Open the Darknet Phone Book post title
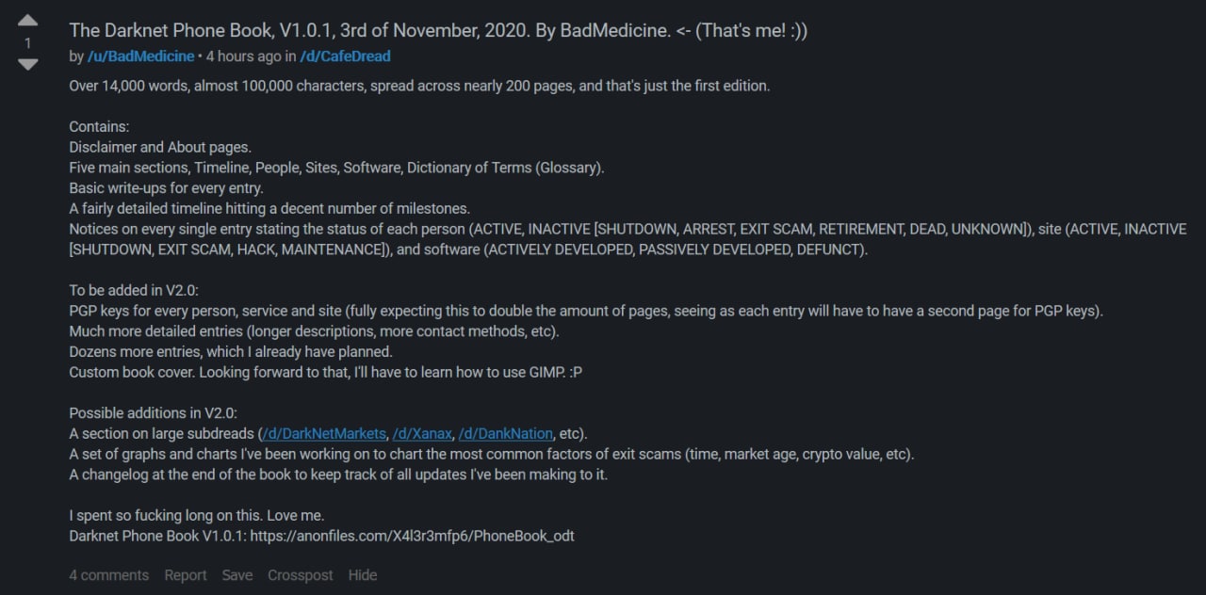Image resolution: width=1206 pixels, height=595 pixels. (x=438, y=30)
